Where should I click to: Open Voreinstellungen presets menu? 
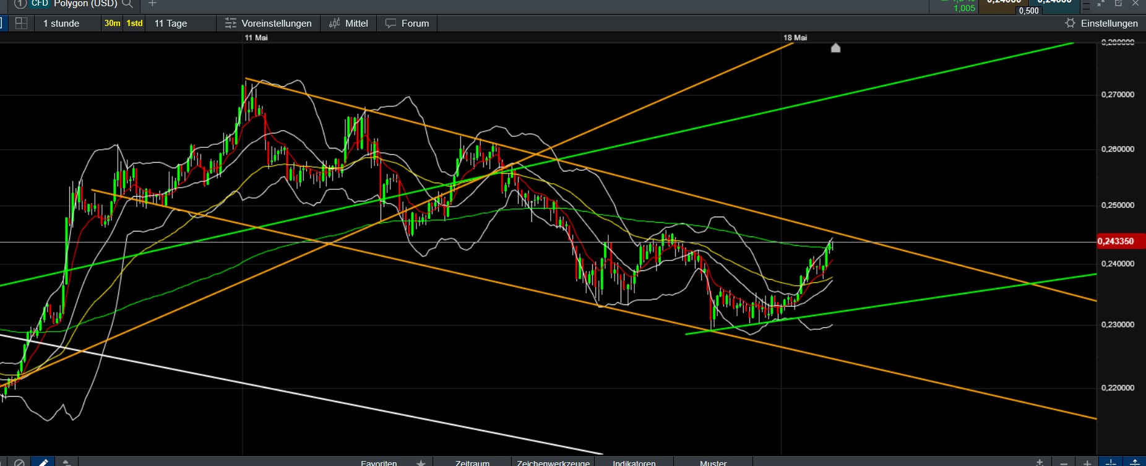[x=269, y=24]
